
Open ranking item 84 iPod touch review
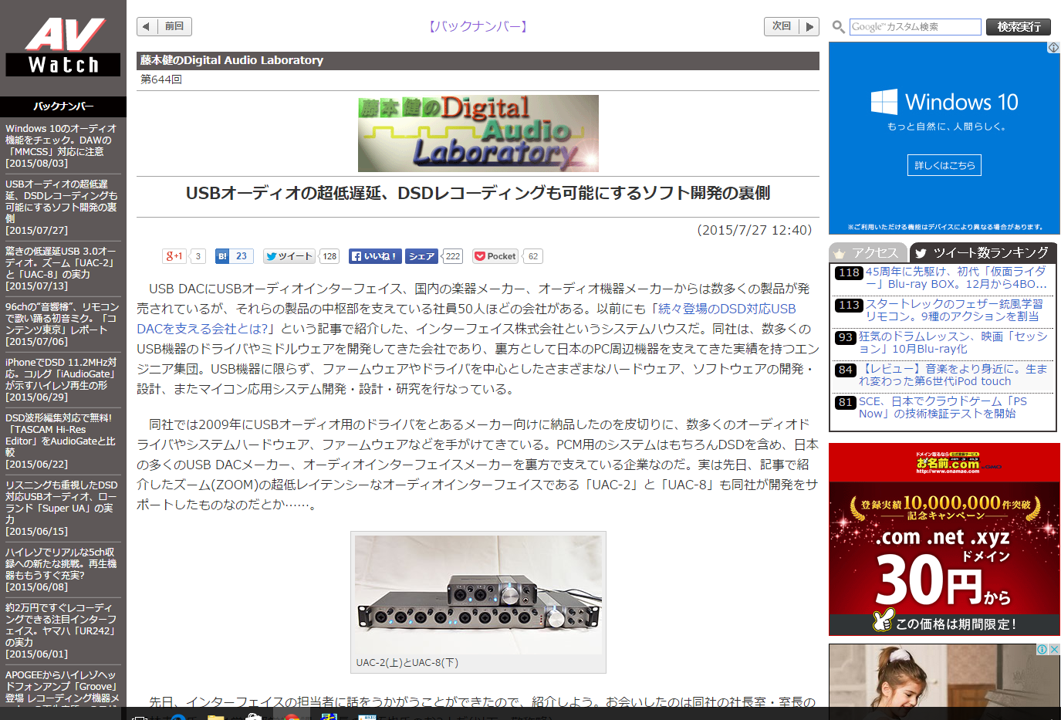point(953,375)
